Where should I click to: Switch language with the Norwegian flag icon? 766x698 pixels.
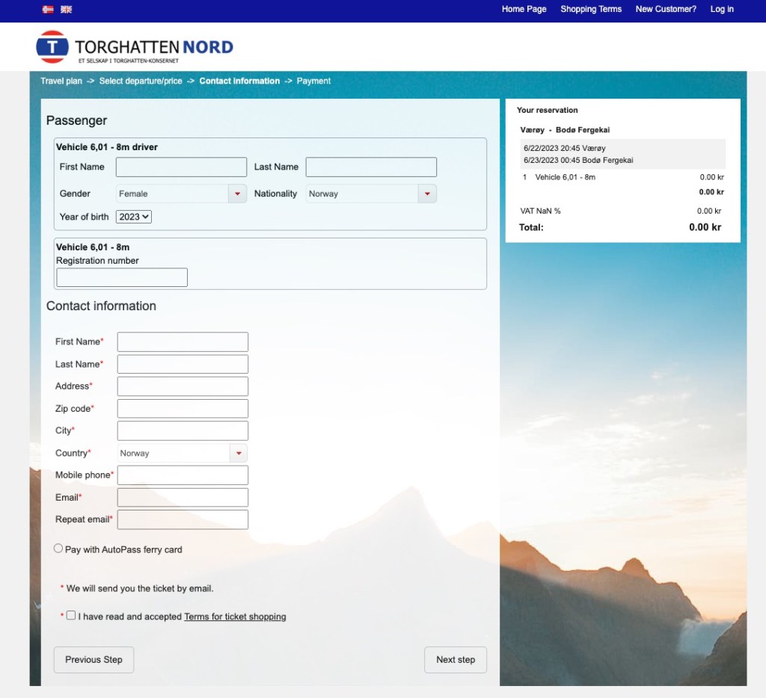48,10
